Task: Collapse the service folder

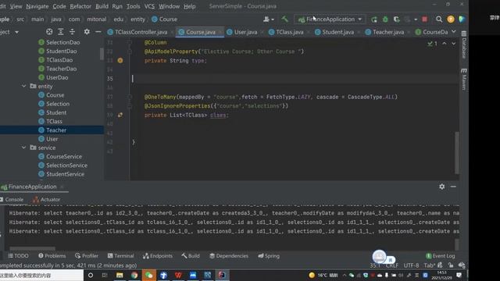Action: click(24, 148)
